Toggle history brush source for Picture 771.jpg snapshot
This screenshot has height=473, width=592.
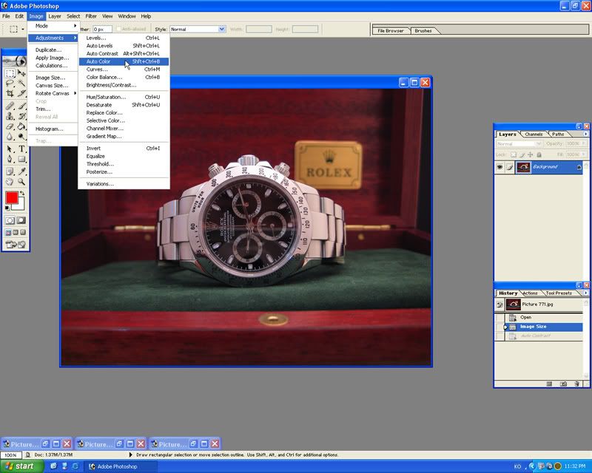500,304
